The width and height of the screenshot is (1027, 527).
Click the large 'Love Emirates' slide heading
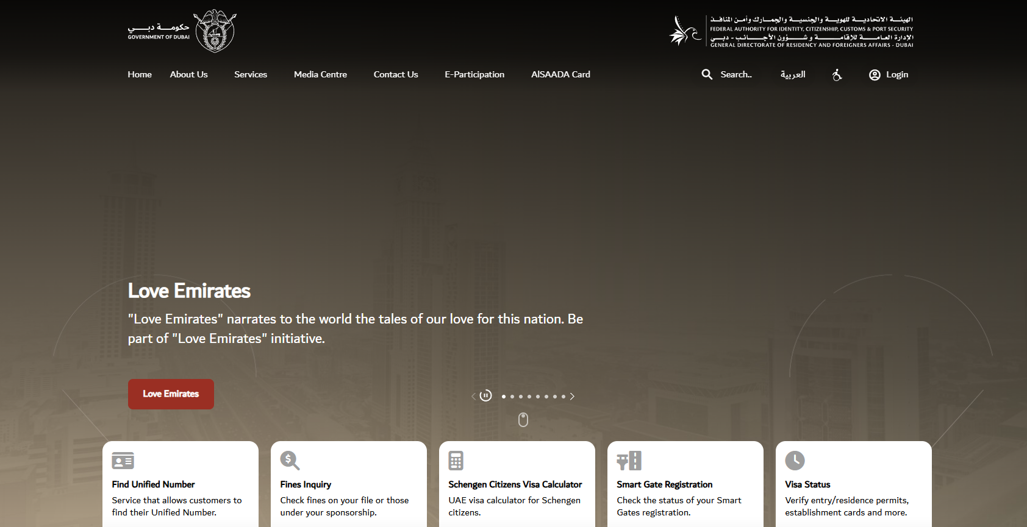click(189, 291)
